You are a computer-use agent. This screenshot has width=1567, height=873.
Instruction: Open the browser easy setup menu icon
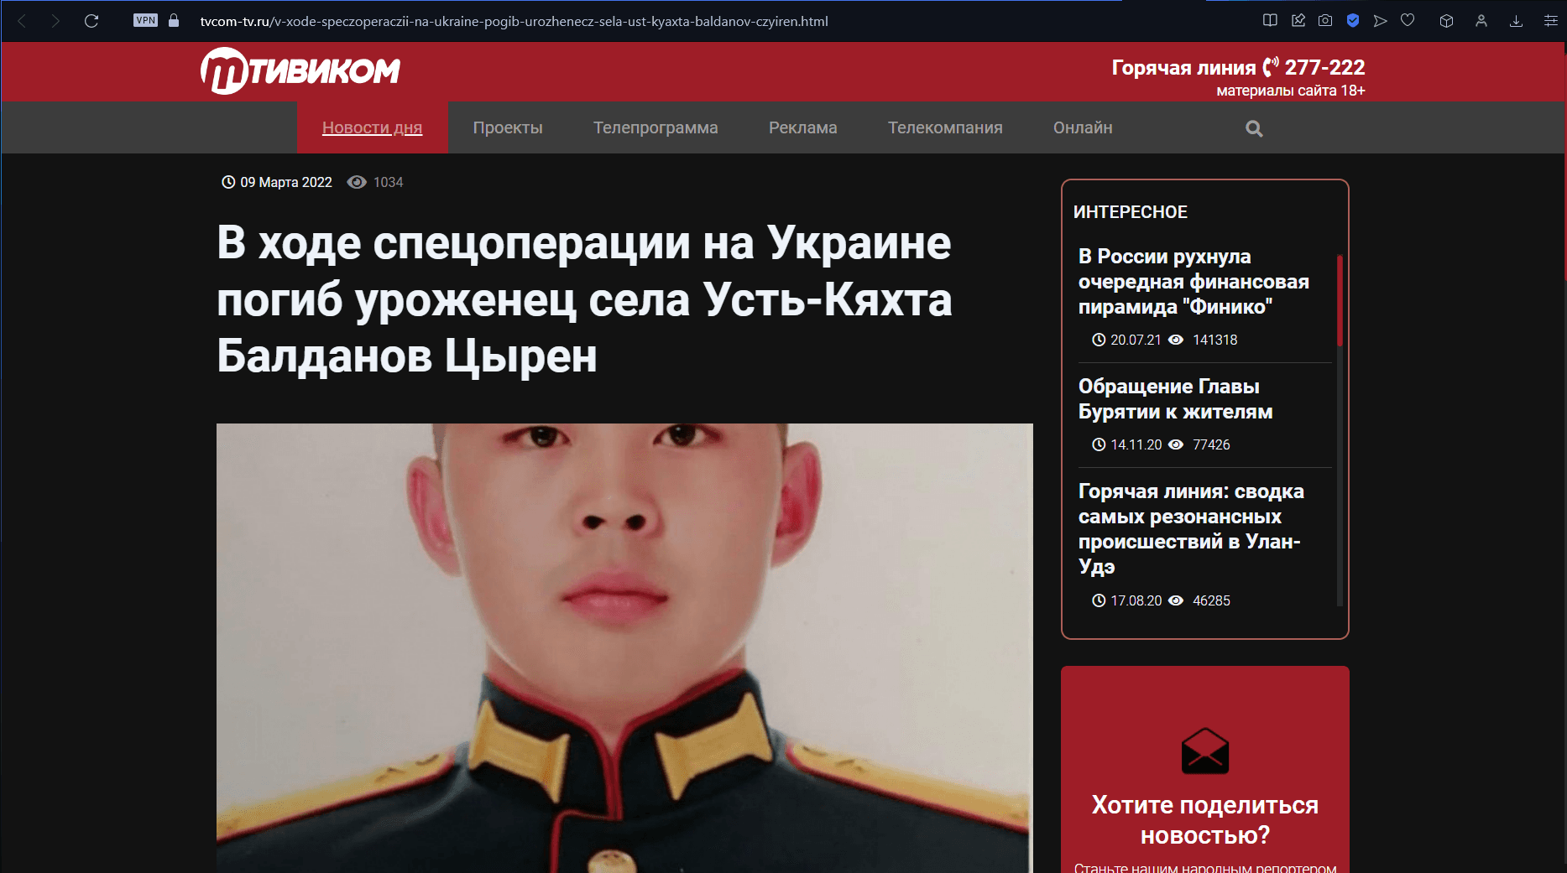[1550, 21]
